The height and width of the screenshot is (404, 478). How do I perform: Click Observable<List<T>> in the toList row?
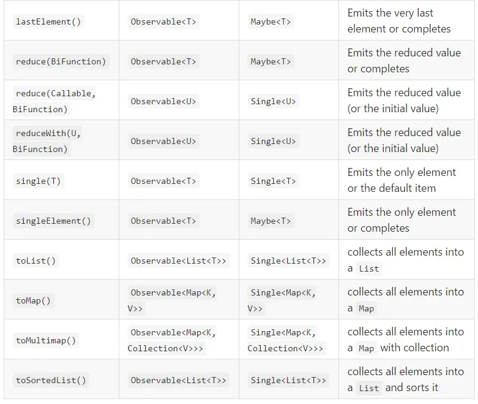tap(178, 261)
